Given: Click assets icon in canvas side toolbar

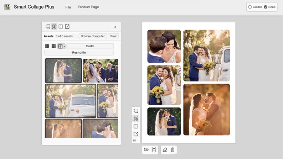Looking at the screenshot, I should [x=136, y=119].
